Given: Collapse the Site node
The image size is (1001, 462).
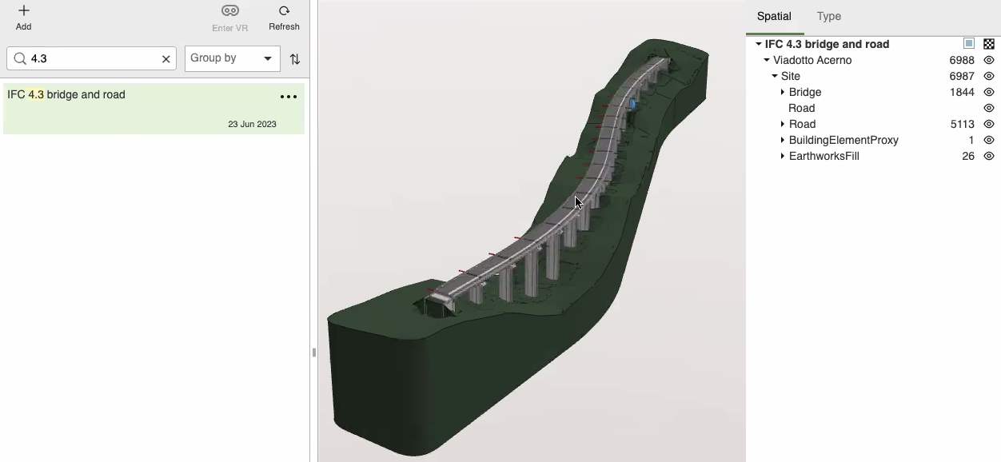Looking at the screenshot, I should [775, 77].
